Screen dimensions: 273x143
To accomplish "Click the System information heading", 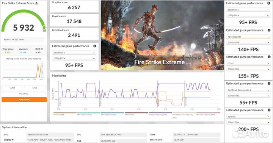I will point(14,127).
